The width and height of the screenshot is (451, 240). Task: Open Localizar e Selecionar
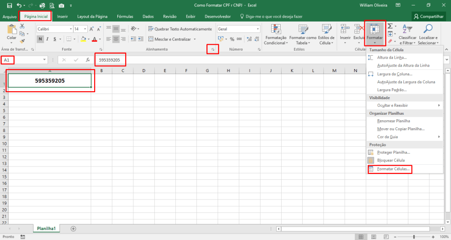428,35
